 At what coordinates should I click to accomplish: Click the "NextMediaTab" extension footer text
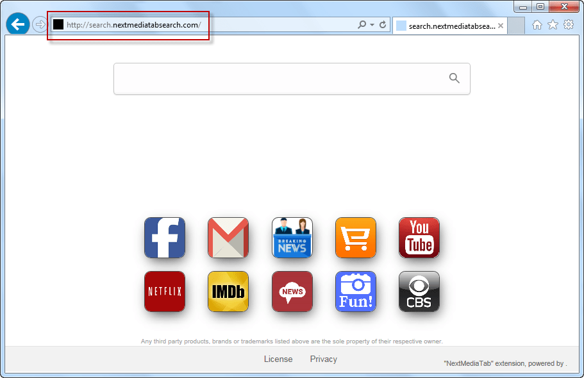[x=505, y=363]
